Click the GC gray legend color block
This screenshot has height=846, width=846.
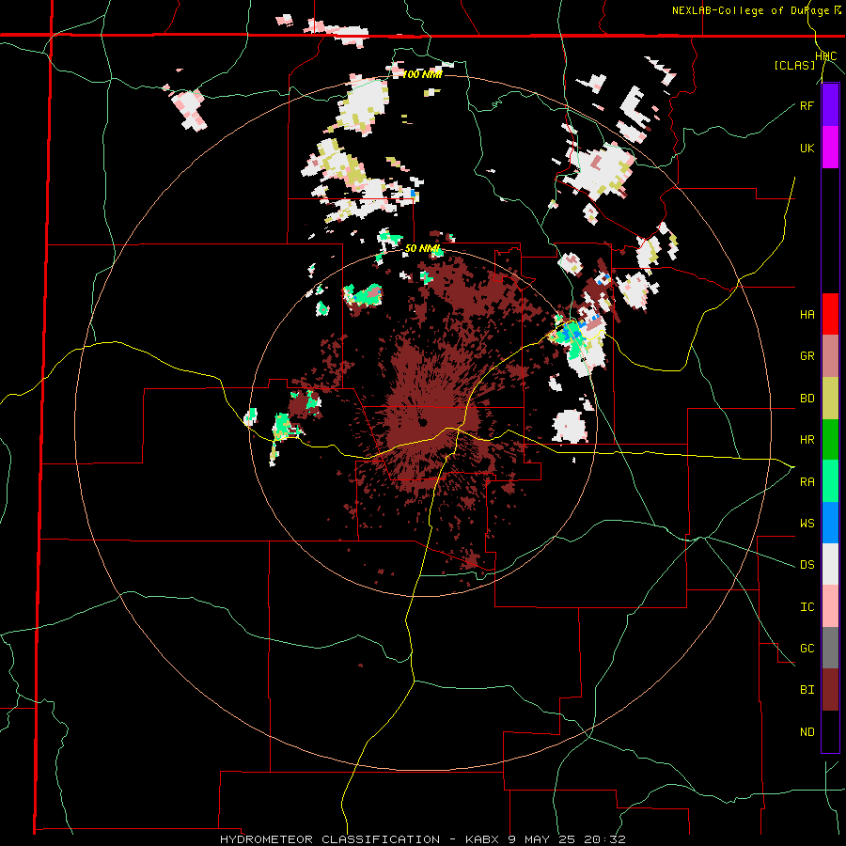tap(830, 648)
